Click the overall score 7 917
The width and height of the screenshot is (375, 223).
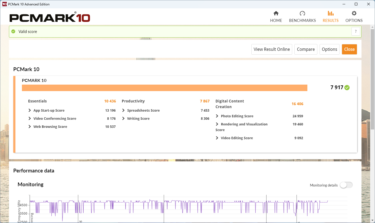pyautogui.click(x=337, y=87)
